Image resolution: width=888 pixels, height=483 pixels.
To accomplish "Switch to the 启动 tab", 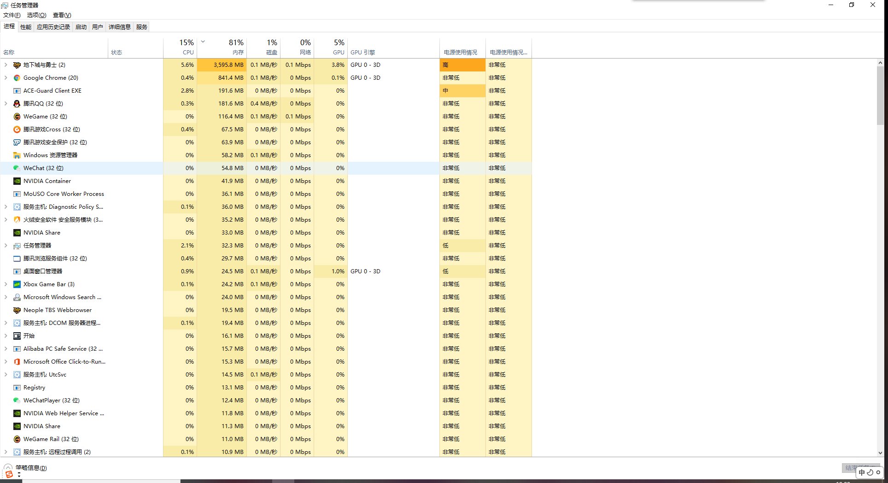I will tap(81, 27).
